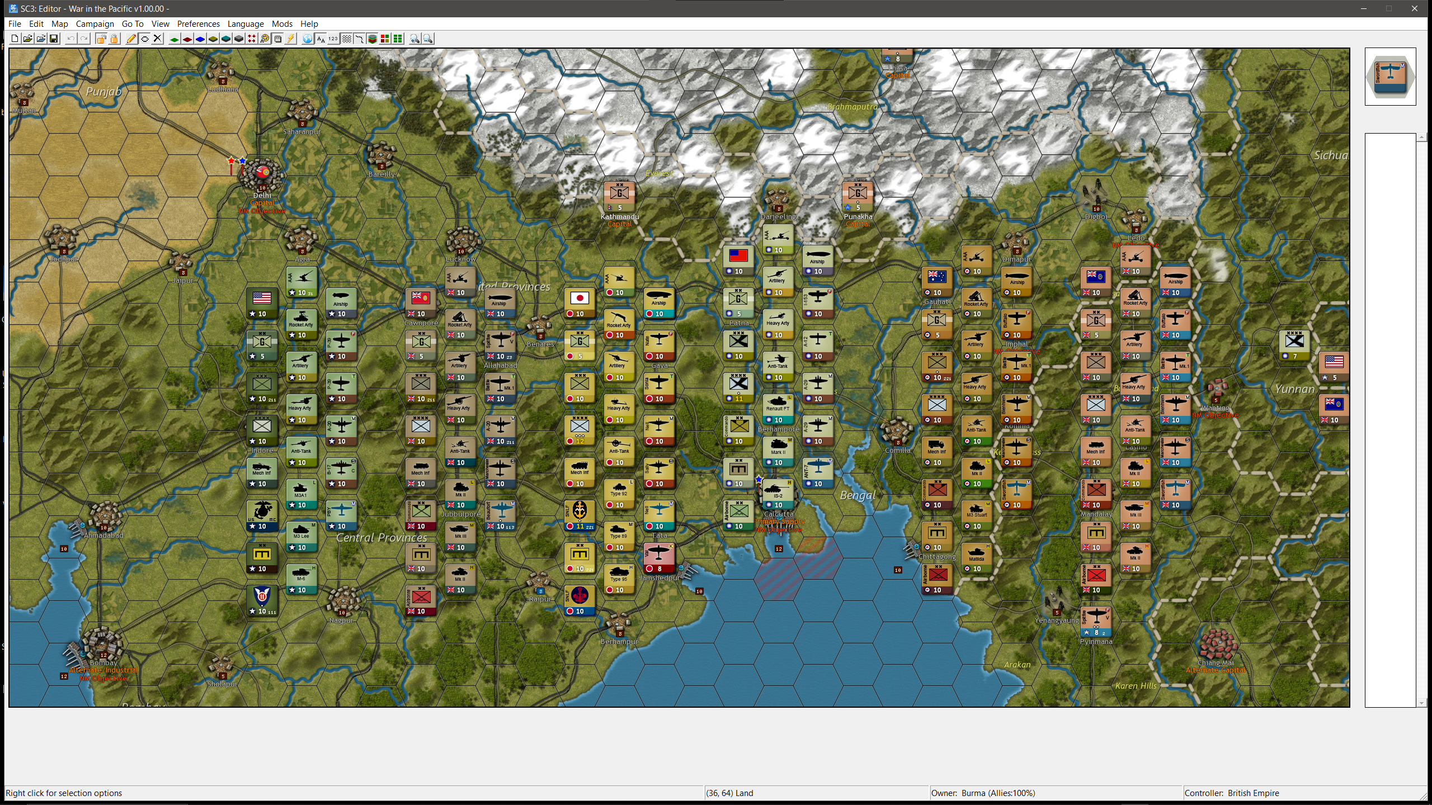
Task: Toggle the 123 numbers display button
Action: coord(333,39)
